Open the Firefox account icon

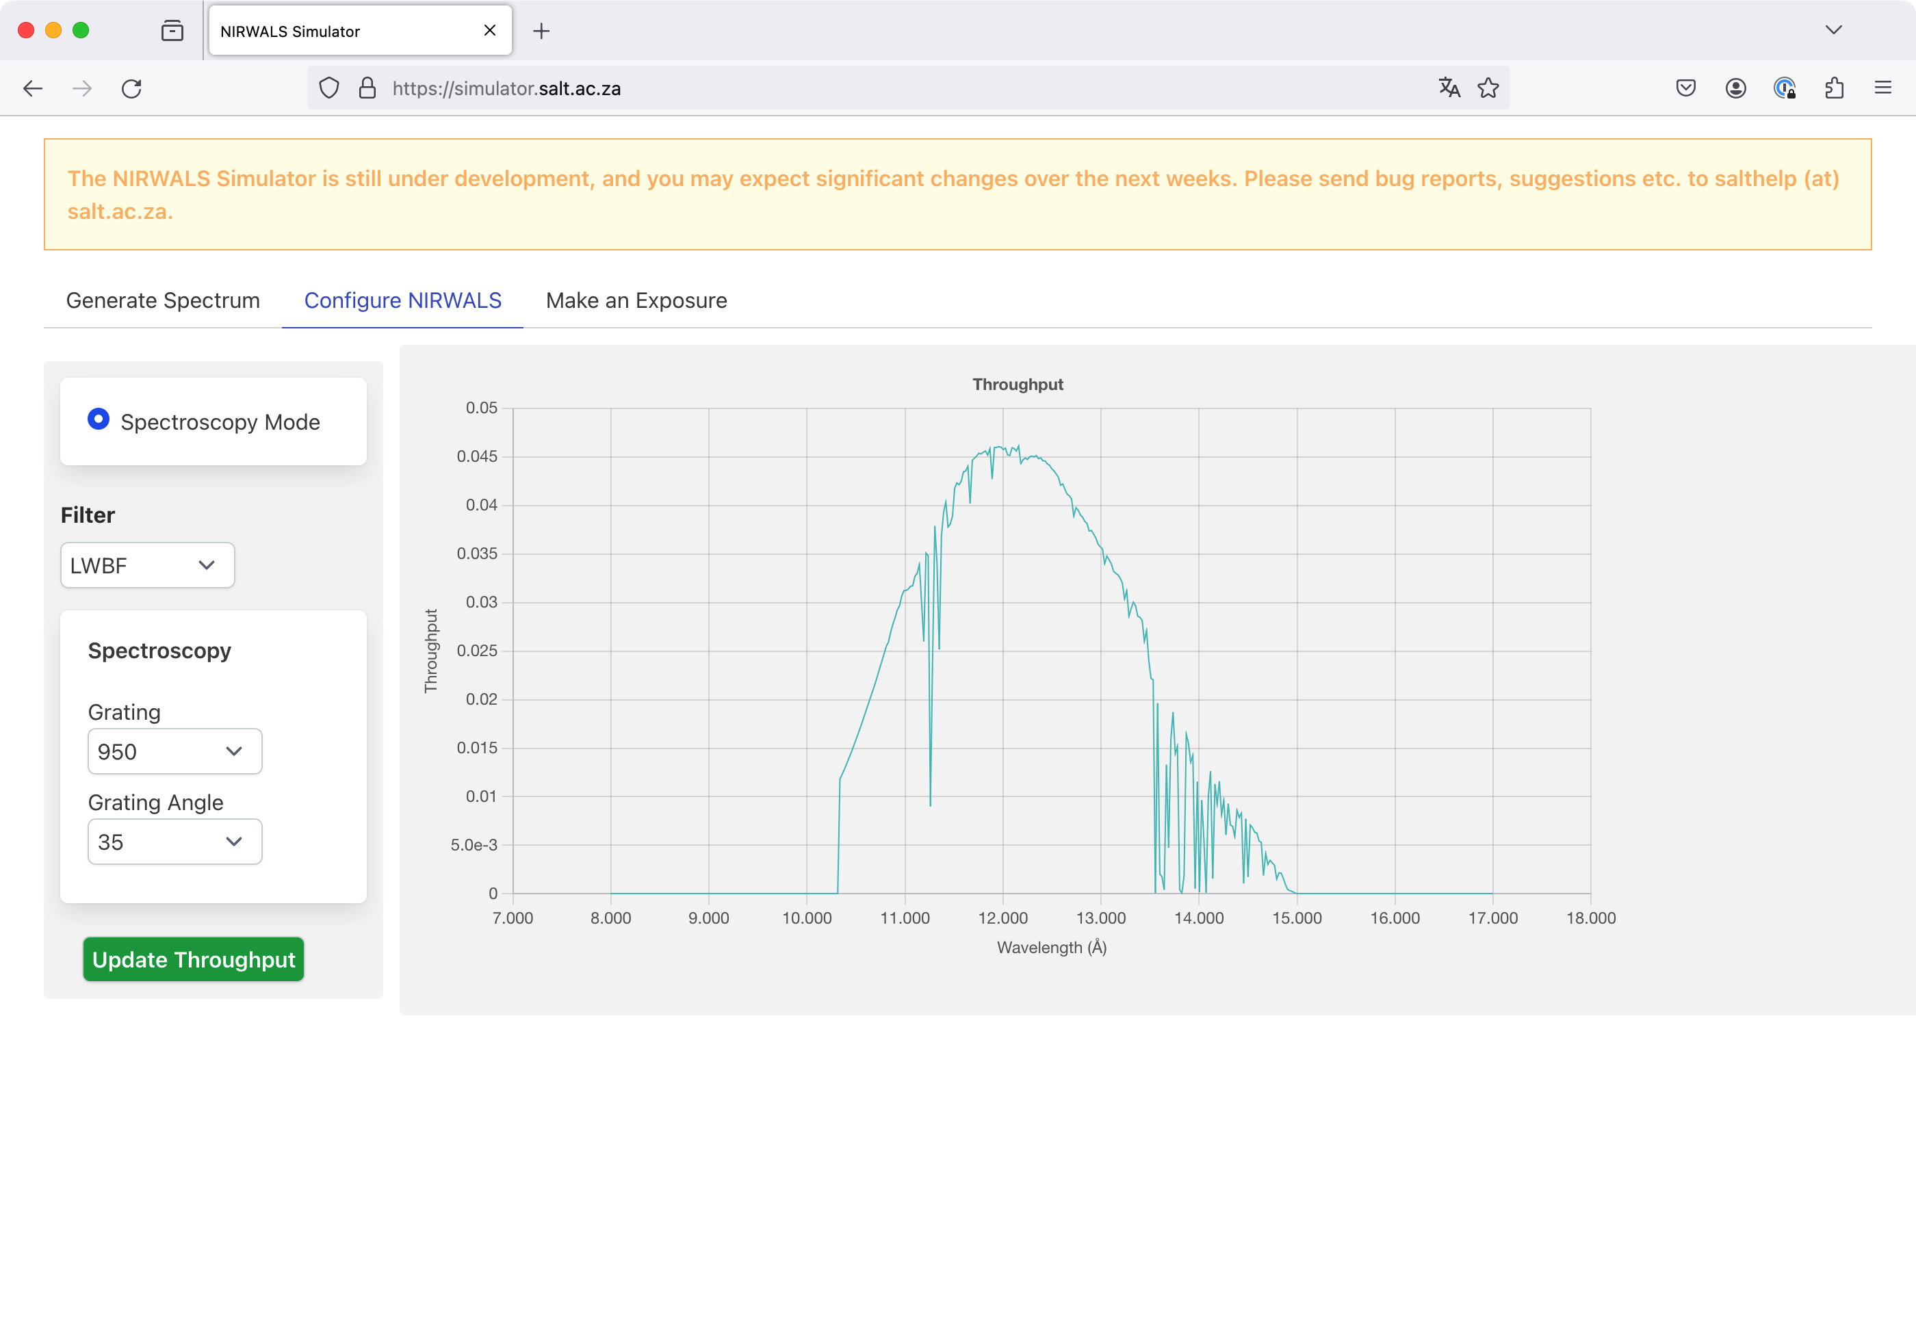point(1736,88)
